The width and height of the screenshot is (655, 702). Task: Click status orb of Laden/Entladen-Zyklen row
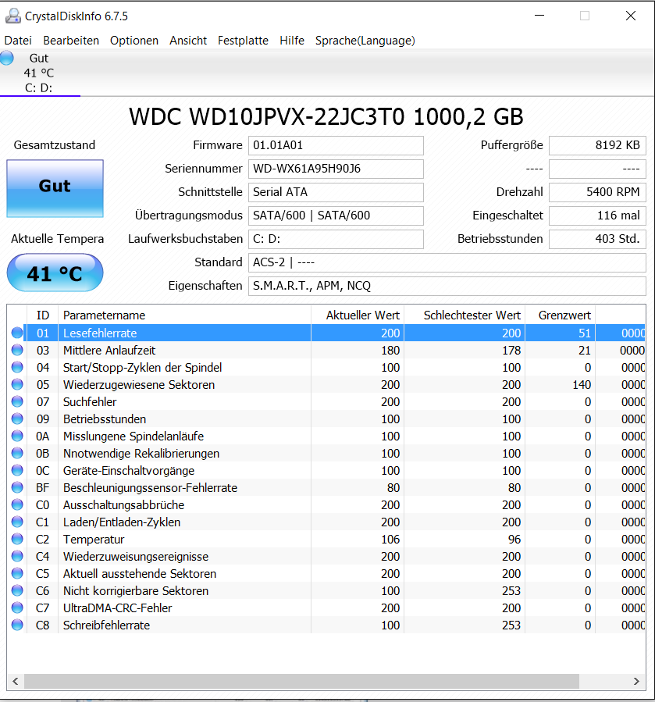[17, 522]
